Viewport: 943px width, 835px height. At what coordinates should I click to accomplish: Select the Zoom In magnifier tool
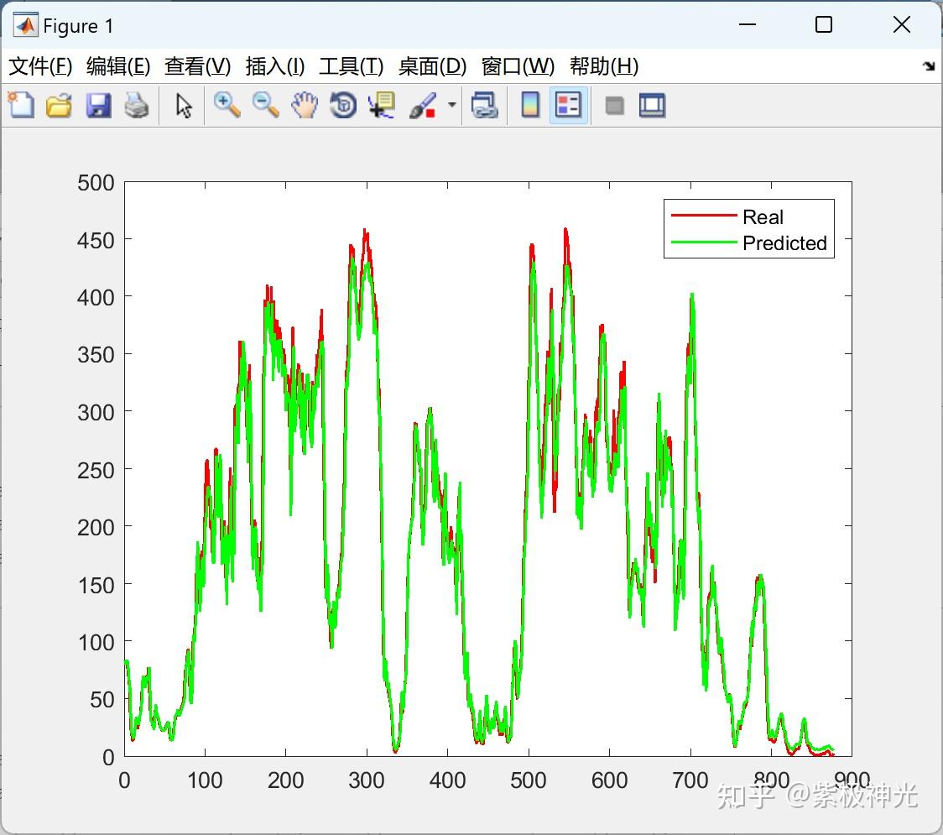(227, 105)
